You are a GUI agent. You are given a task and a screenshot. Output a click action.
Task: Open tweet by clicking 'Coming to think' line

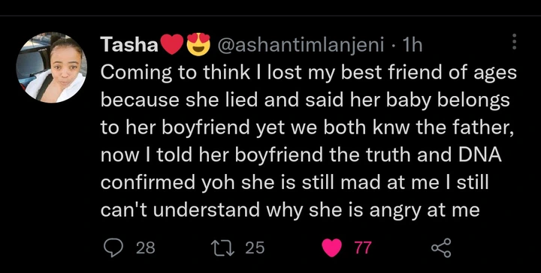(309, 73)
